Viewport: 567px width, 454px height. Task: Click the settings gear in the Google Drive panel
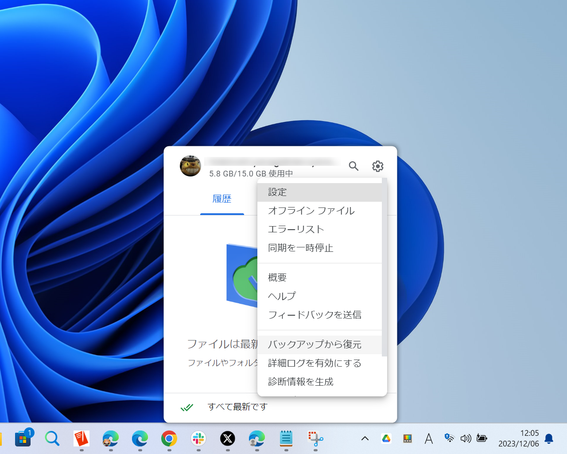377,166
